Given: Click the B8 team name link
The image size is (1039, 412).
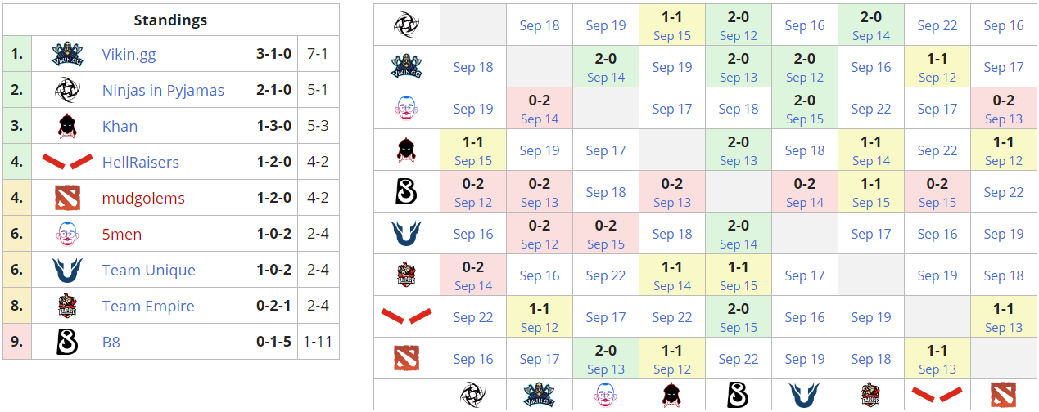Looking at the screenshot, I should [111, 343].
